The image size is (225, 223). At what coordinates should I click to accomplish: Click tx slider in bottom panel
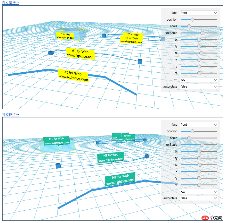(199, 151)
